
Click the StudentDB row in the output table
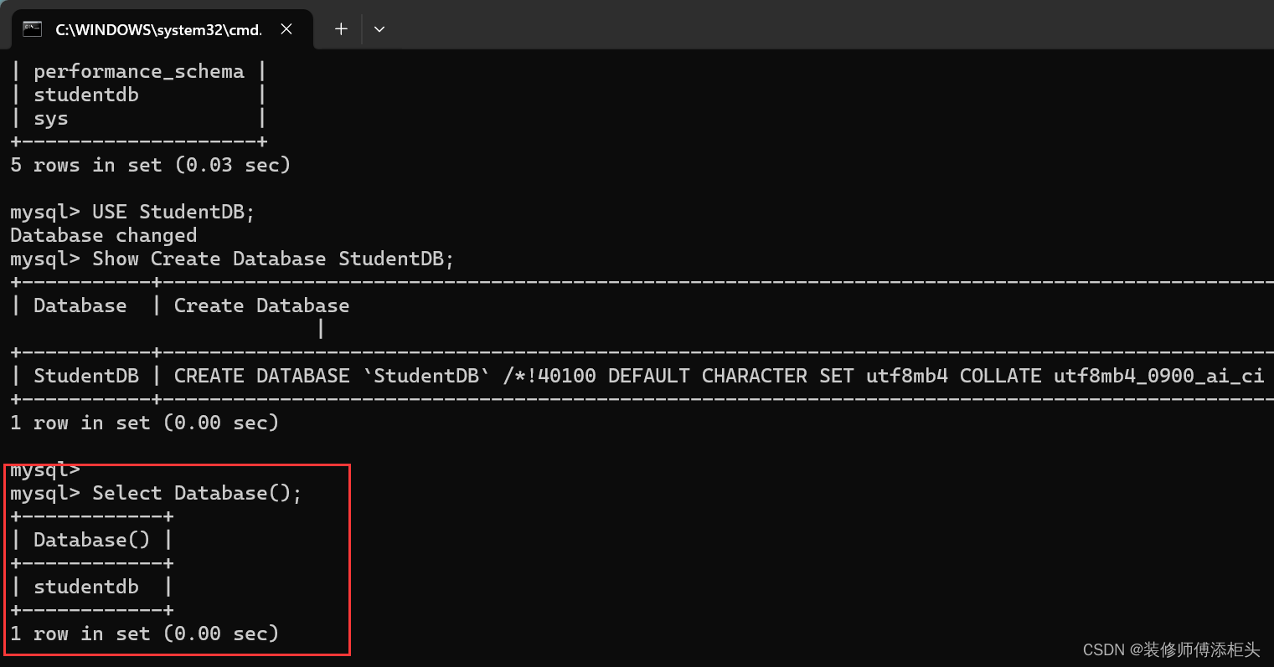[x=86, y=375]
